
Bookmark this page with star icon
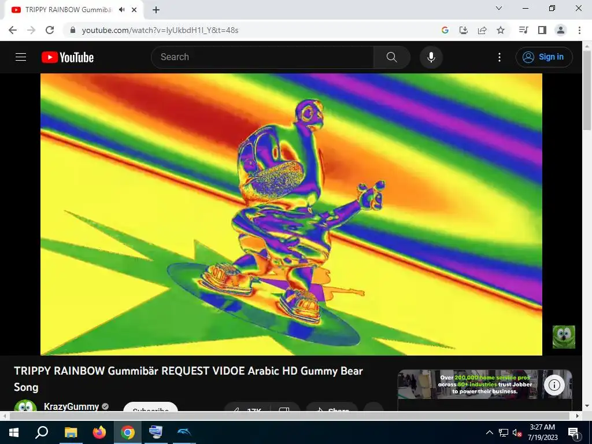tap(501, 30)
